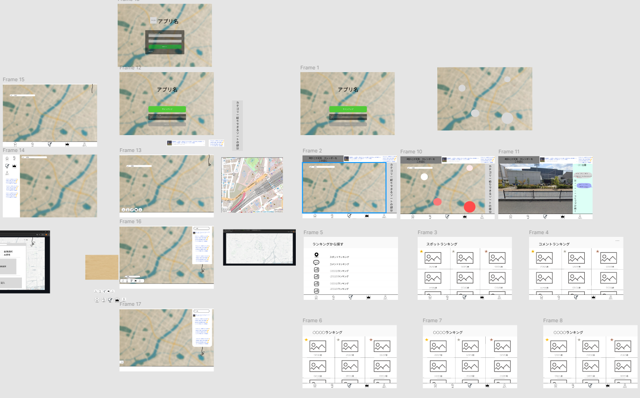
Task: Select the street map image beside Frame 13
Action: (x=252, y=185)
